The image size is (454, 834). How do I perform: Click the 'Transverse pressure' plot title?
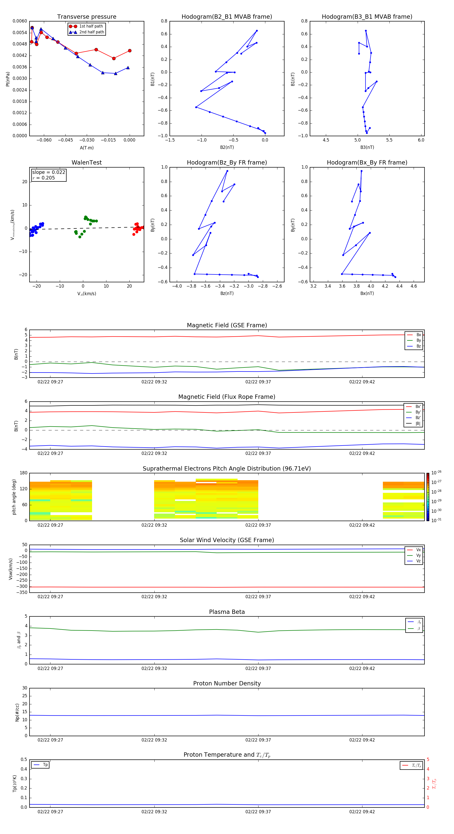pyautogui.click(x=87, y=17)
